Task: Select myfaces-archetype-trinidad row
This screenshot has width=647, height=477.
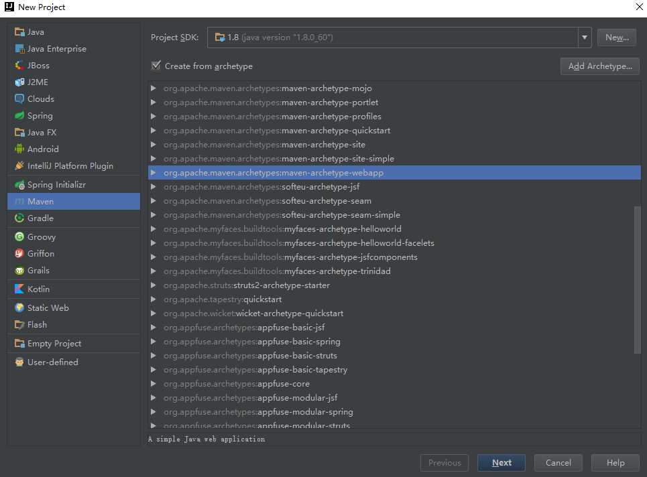Action: [394, 271]
